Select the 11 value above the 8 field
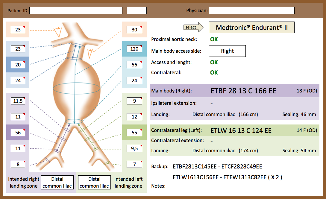Screen dimensions: 326x199 [18, 148]
